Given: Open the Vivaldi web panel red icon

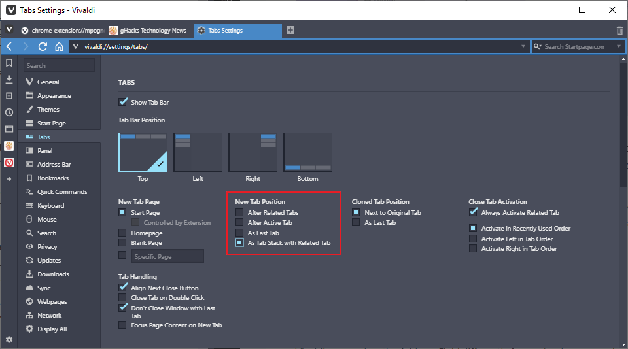Looking at the screenshot, I should coord(9,163).
